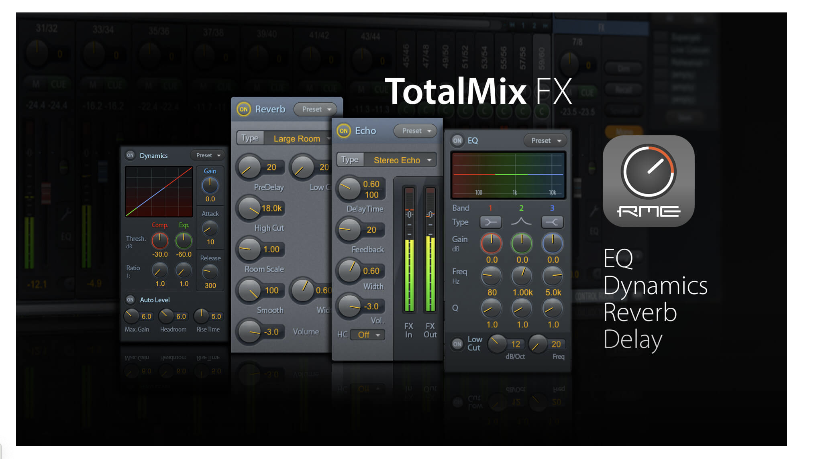Open the Reverb type Large Room dropdown
820x459 pixels.
pyautogui.click(x=296, y=138)
